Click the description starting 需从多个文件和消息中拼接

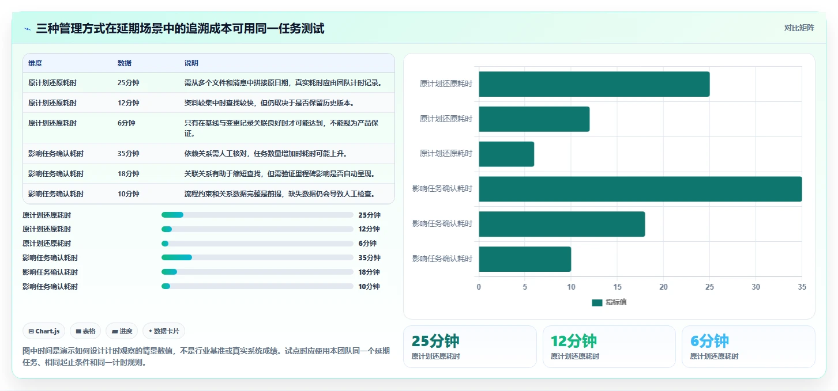point(283,83)
